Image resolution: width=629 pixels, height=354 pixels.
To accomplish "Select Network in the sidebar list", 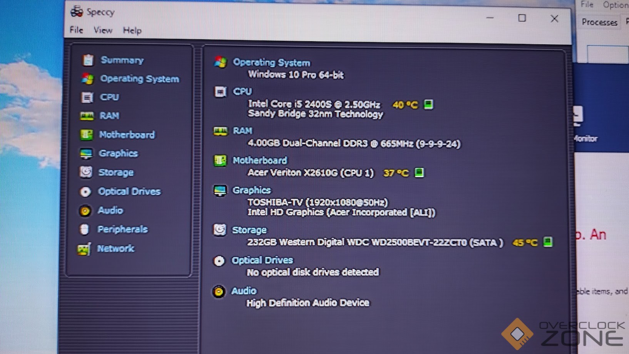I will pyautogui.click(x=115, y=248).
